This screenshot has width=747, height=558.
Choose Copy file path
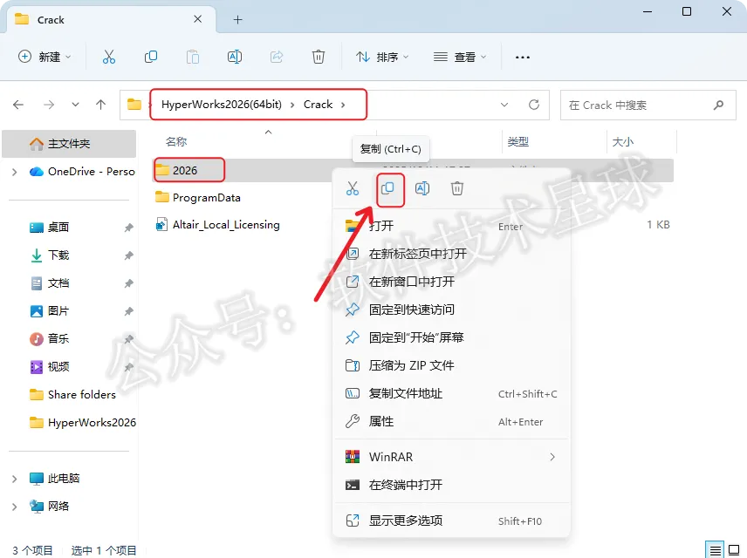(451, 394)
